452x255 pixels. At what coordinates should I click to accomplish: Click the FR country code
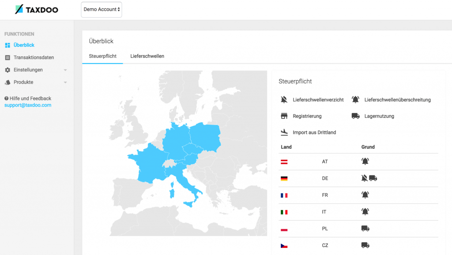coord(325,195)
